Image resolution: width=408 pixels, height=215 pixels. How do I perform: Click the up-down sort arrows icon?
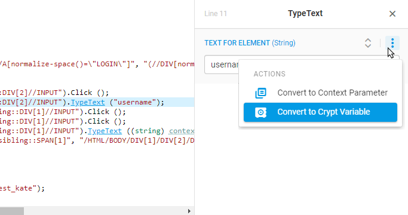pos(368,43)
